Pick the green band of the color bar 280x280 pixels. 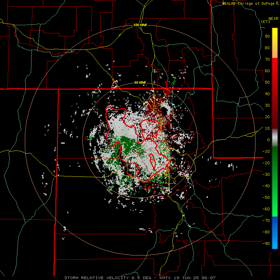click(275, 181)
